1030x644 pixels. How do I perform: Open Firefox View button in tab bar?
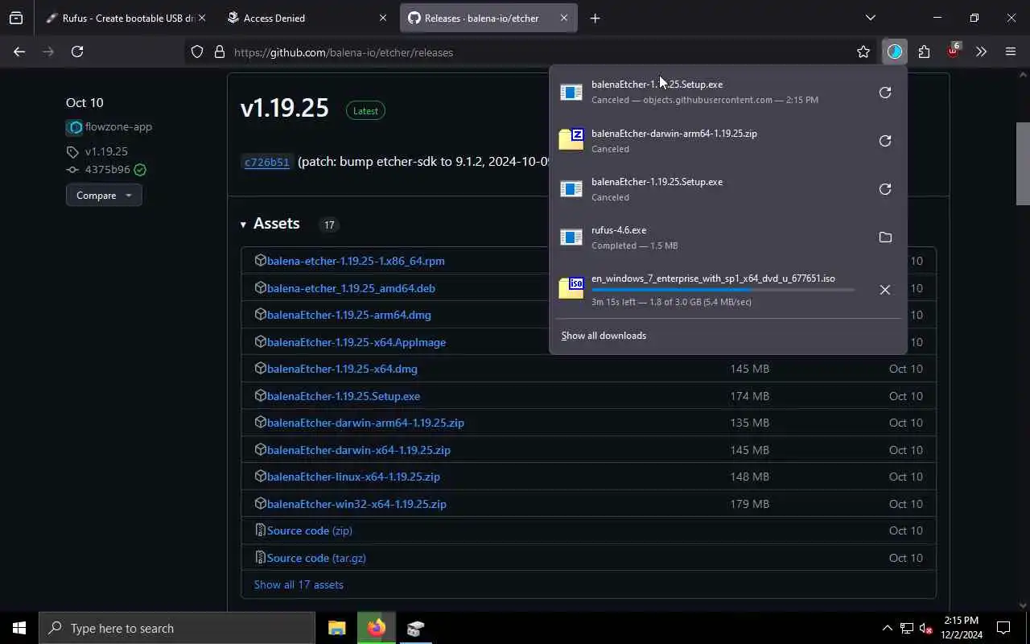pos(16,18)
